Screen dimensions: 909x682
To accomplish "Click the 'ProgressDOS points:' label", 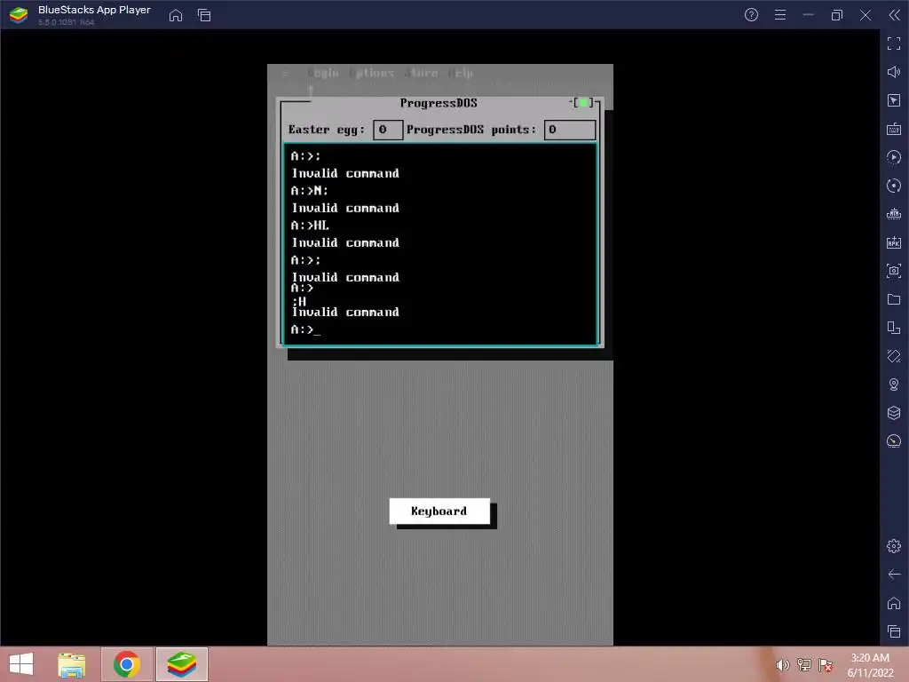I will tap(471, 130).
